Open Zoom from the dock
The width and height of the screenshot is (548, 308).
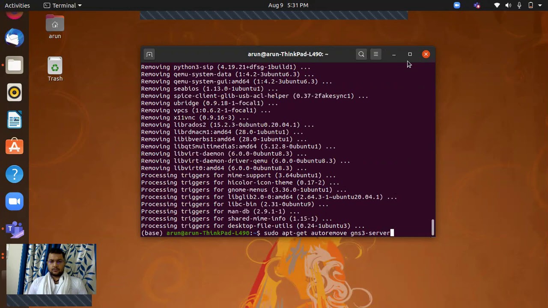pos(15,201)
